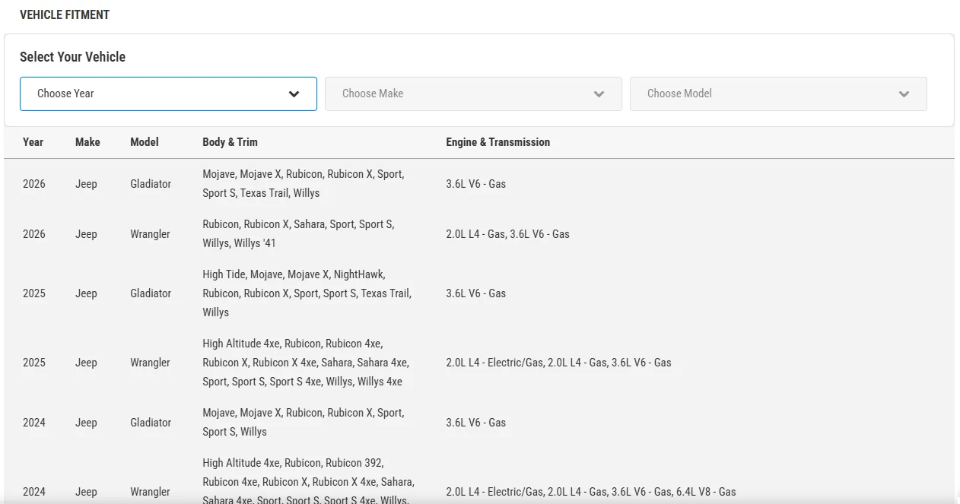
Task: Click trim list starting 'High Altitude 4xe, Rubicon, Rubicon 4xe'
Action: click(x=305, y=362)
